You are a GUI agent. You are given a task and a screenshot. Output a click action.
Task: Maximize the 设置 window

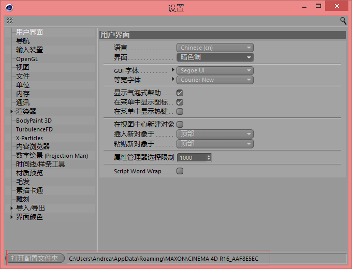click(x=318, y=6)
